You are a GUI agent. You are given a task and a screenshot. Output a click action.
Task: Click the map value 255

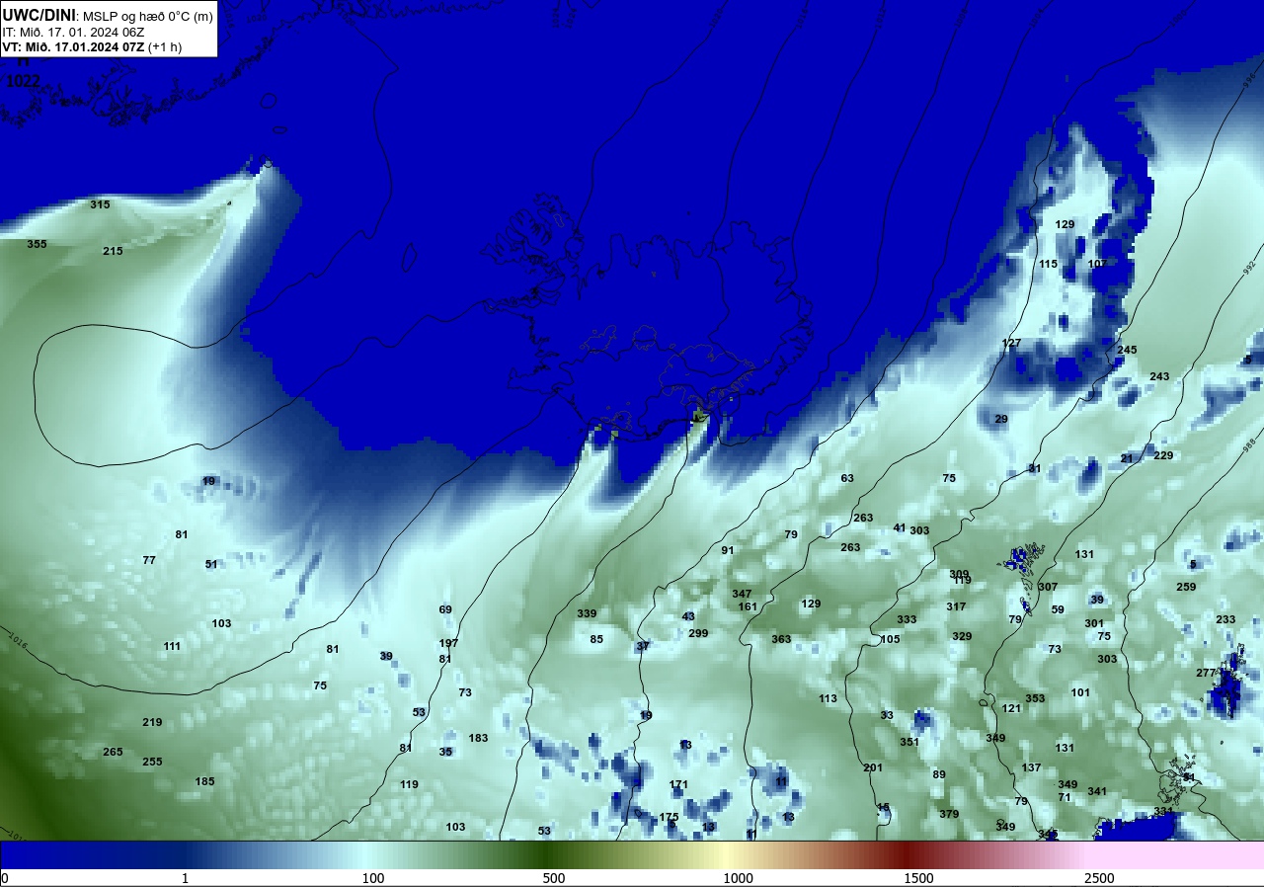pyautogui.click(x=152, y=762)
